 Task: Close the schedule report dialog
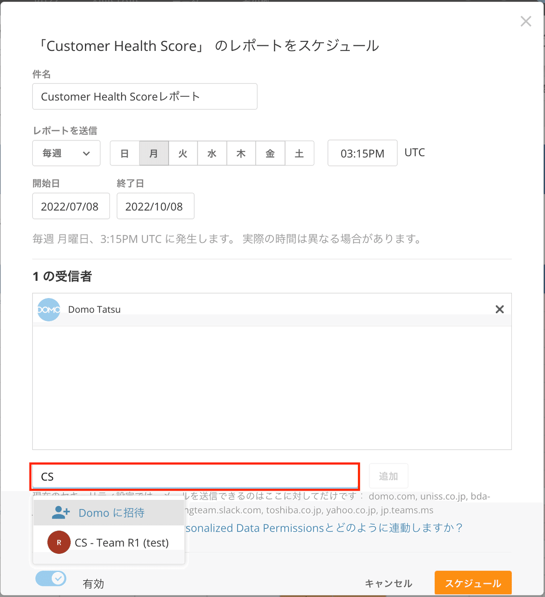pyautogui.click(x=525, y=21)
